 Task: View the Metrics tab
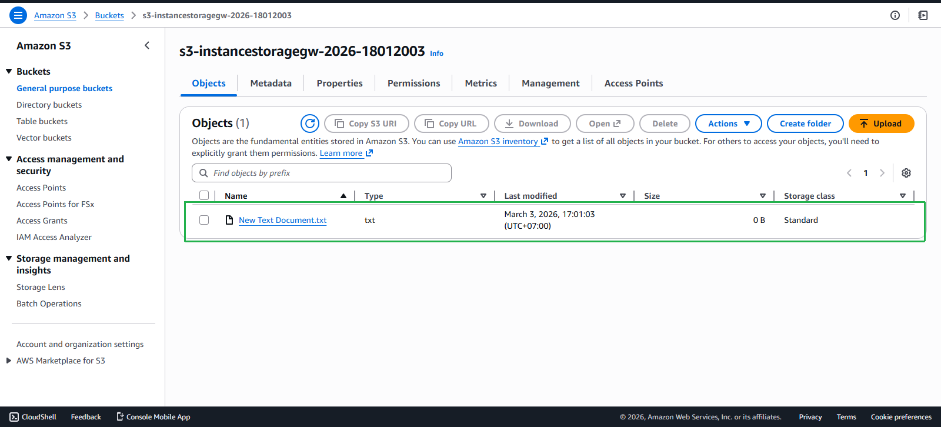[x=481, y=84]
